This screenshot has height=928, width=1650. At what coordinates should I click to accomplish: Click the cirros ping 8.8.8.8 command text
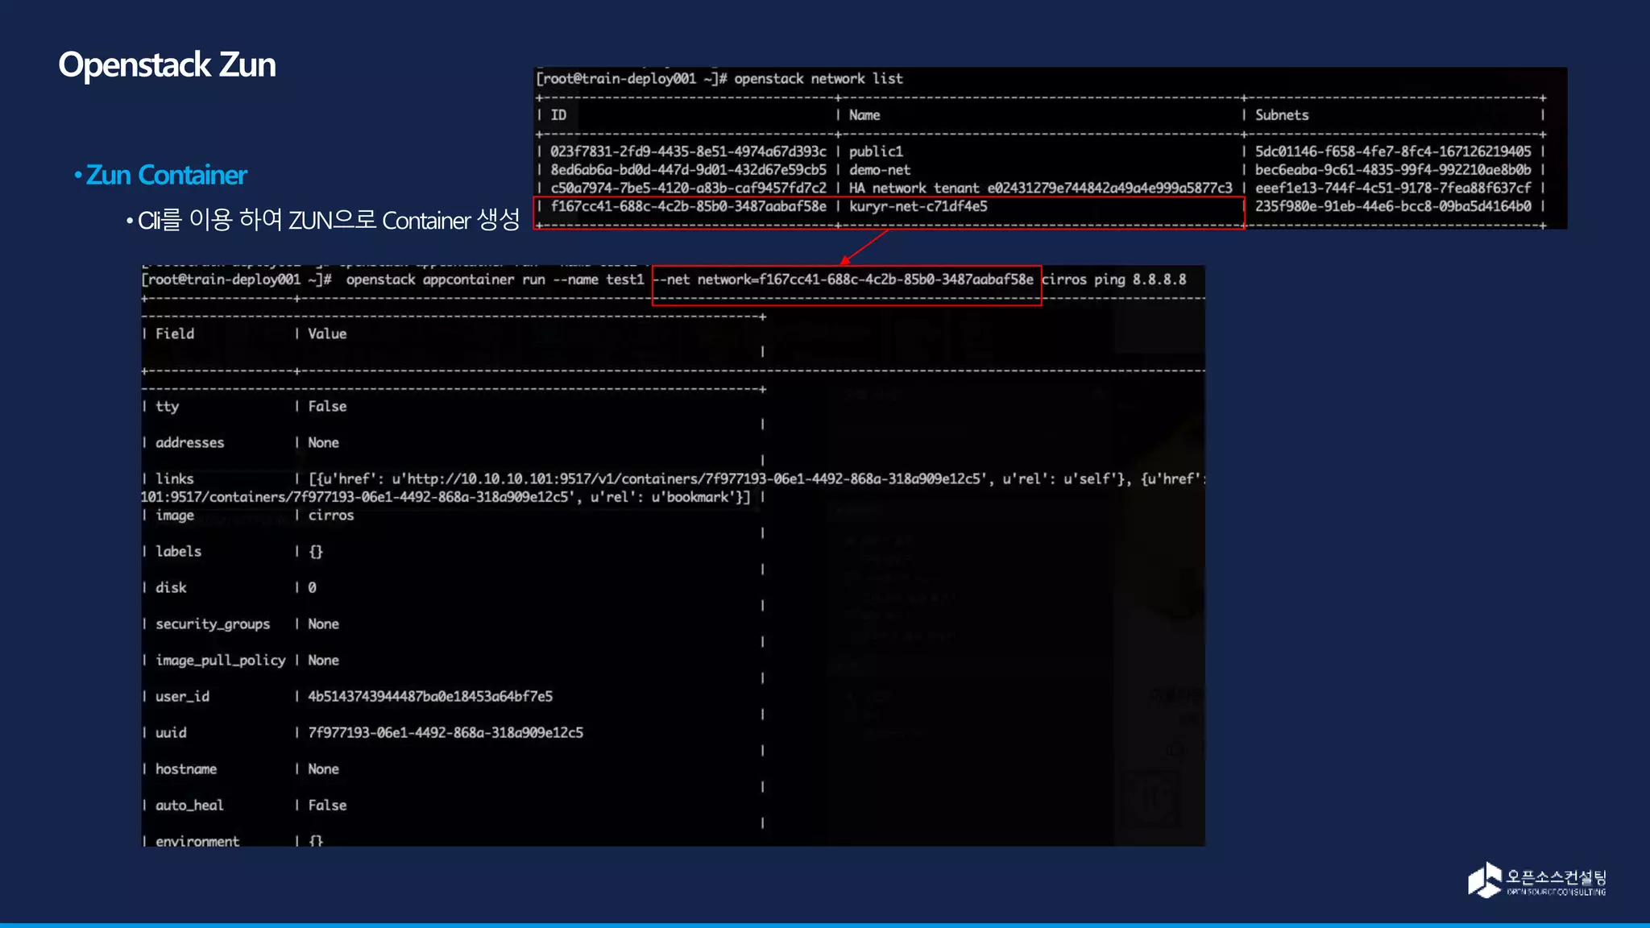[x=1113, y=280]
